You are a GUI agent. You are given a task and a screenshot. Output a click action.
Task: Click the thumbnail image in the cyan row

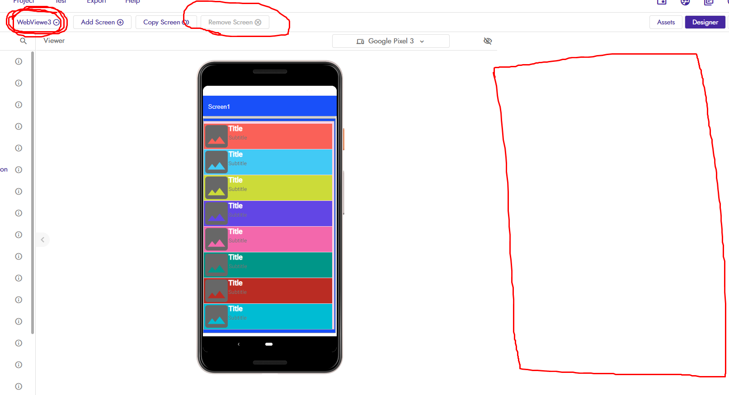point(216,316)
